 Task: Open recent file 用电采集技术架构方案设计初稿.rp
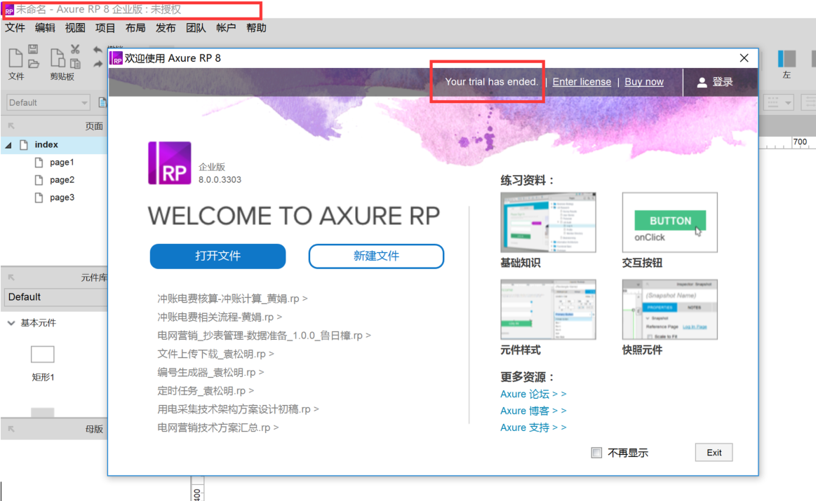[238, 409]
